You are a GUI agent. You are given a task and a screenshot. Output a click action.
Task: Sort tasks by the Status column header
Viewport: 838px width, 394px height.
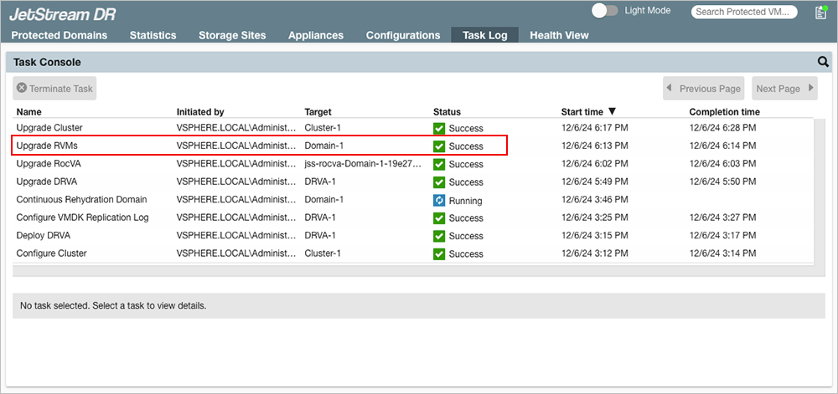447,111
